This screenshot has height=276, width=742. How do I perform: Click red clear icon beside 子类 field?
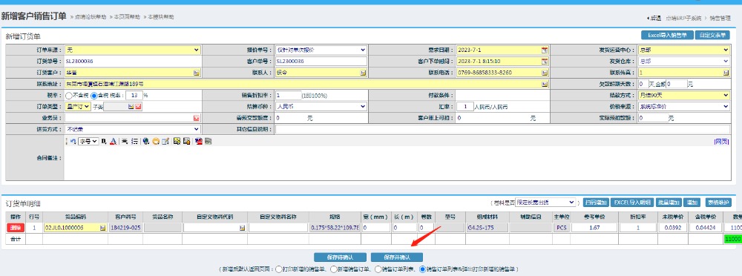point(138,107)
